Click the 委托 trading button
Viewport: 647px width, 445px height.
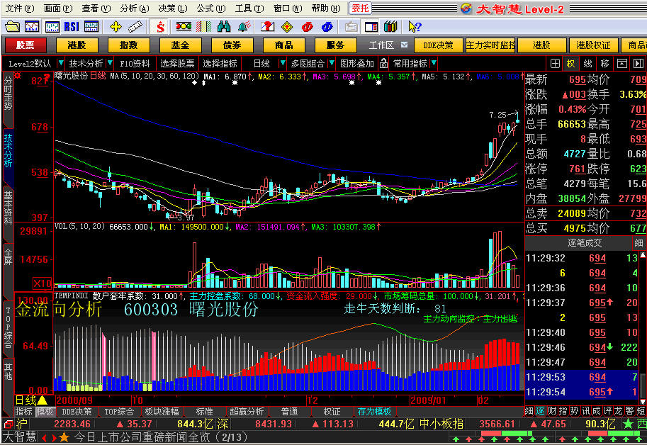(x=360, y=9)
